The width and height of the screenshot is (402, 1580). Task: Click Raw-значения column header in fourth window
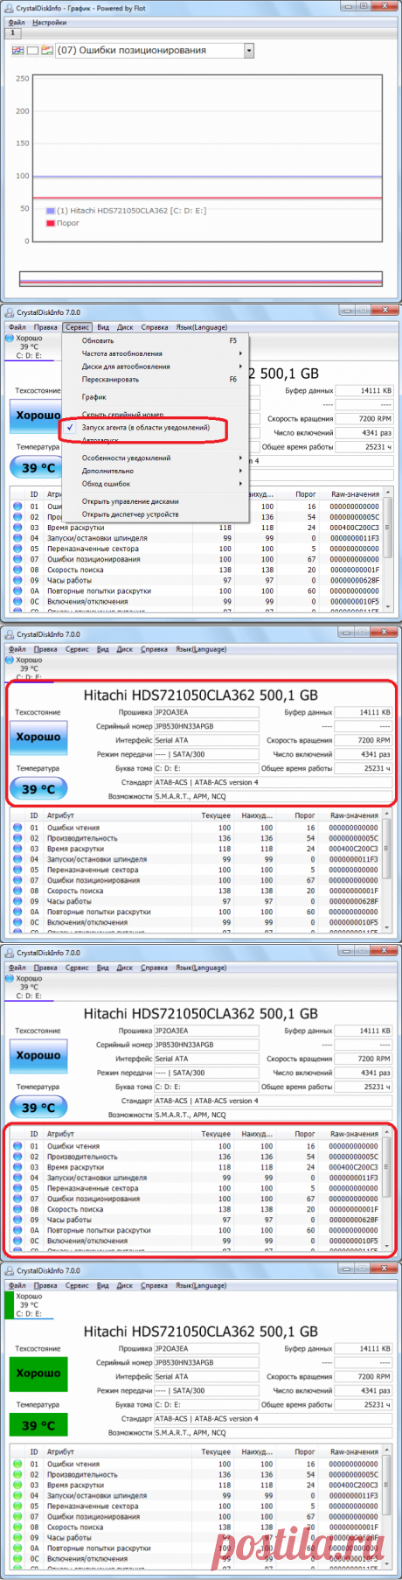coord(354,1134)
